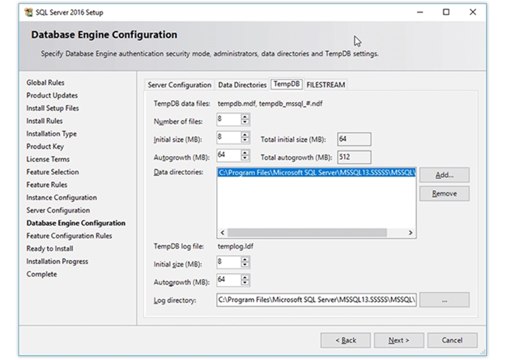506x360 pixels.
Task: Decrease log file Autogrowth spinner
Action: pos(245,283)
